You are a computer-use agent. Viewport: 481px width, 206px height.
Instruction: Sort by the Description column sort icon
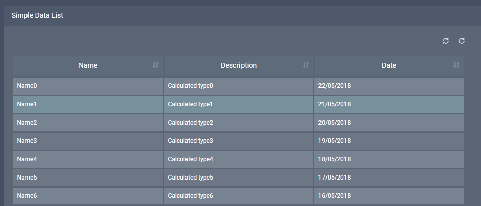coord(306,65)
